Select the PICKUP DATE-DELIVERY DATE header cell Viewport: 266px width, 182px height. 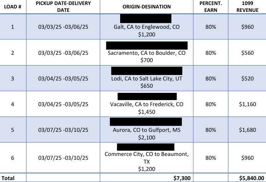click(63, 7)
